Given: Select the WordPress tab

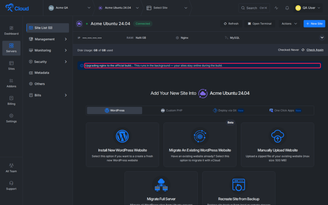Looking at the screenshot, I should (x=114, y=111).
